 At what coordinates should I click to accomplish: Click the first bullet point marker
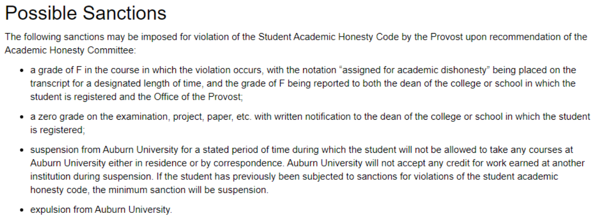(x=22, y=70)
